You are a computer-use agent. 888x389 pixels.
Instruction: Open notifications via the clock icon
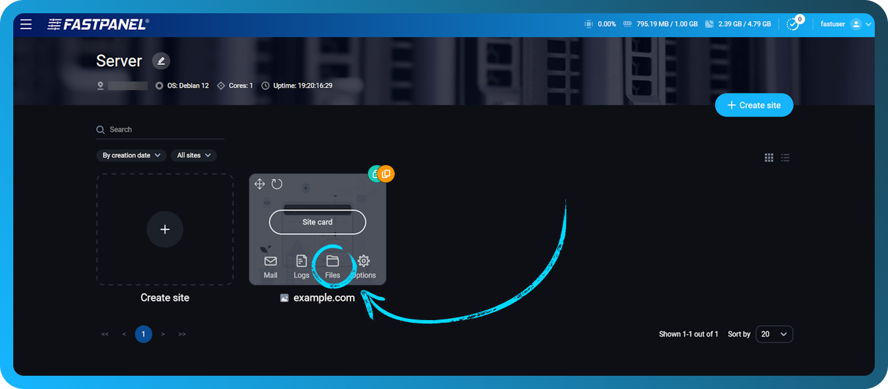(x=793, y=23)
